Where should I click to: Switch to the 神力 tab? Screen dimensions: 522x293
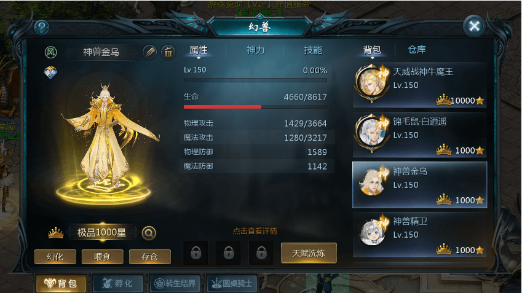[255, 50]
